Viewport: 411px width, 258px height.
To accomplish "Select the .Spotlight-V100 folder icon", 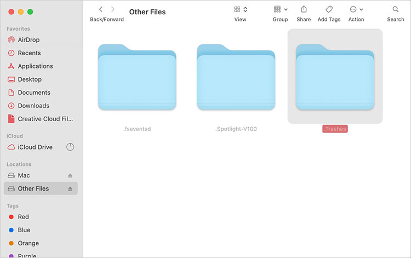I will (236, 77).
